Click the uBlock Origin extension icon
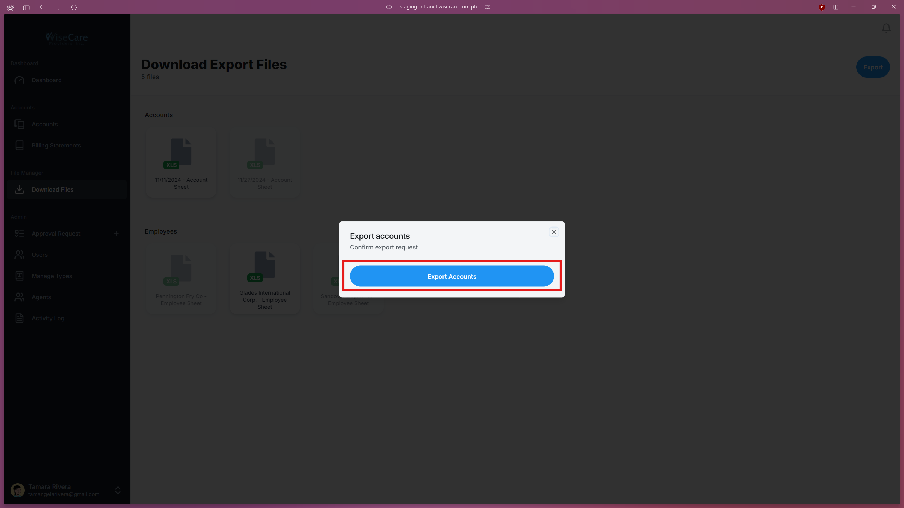904x508 pixels. [x=821, y=7]
